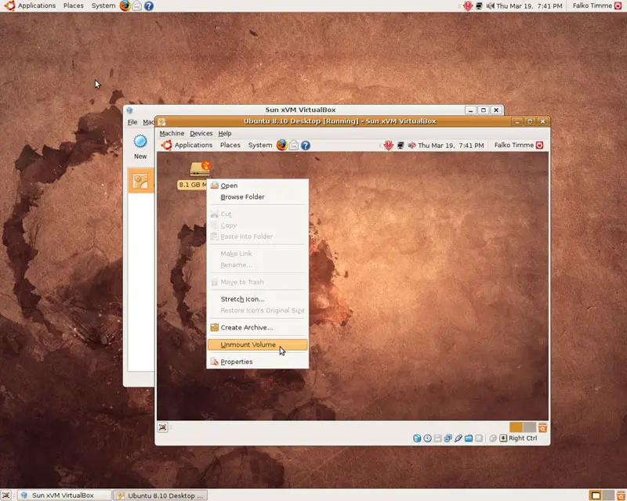Select the 8.1 GB Media drive icon on guest desktop

pos(200,168)
